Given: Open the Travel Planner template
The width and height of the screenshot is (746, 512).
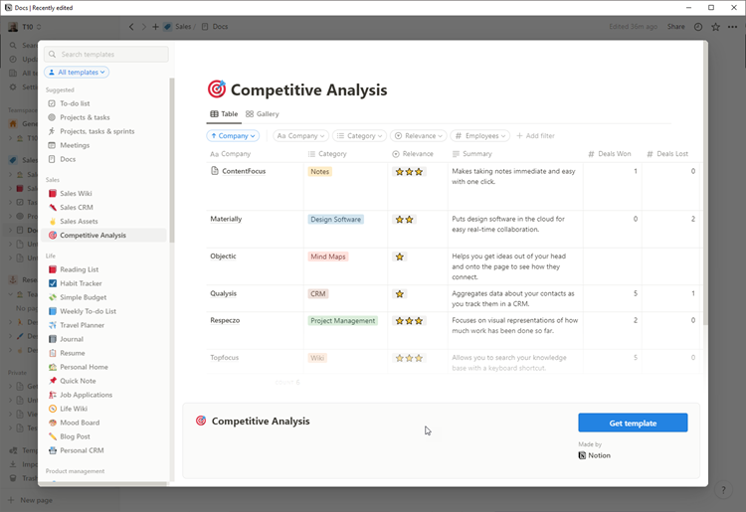Looking at the screenshot, I should pos(82,325).
